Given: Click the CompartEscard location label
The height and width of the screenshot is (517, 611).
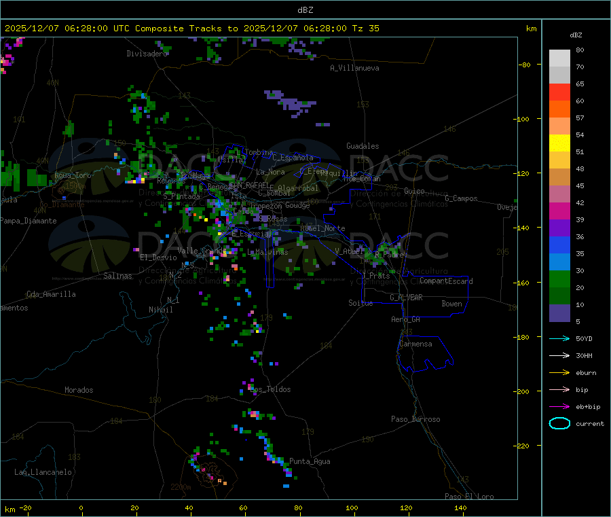Looking at the screenshot, I should (446, 281).
